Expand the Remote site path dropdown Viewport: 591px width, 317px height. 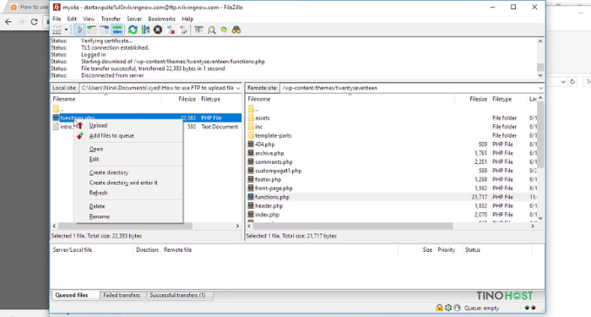click(540, 88)
